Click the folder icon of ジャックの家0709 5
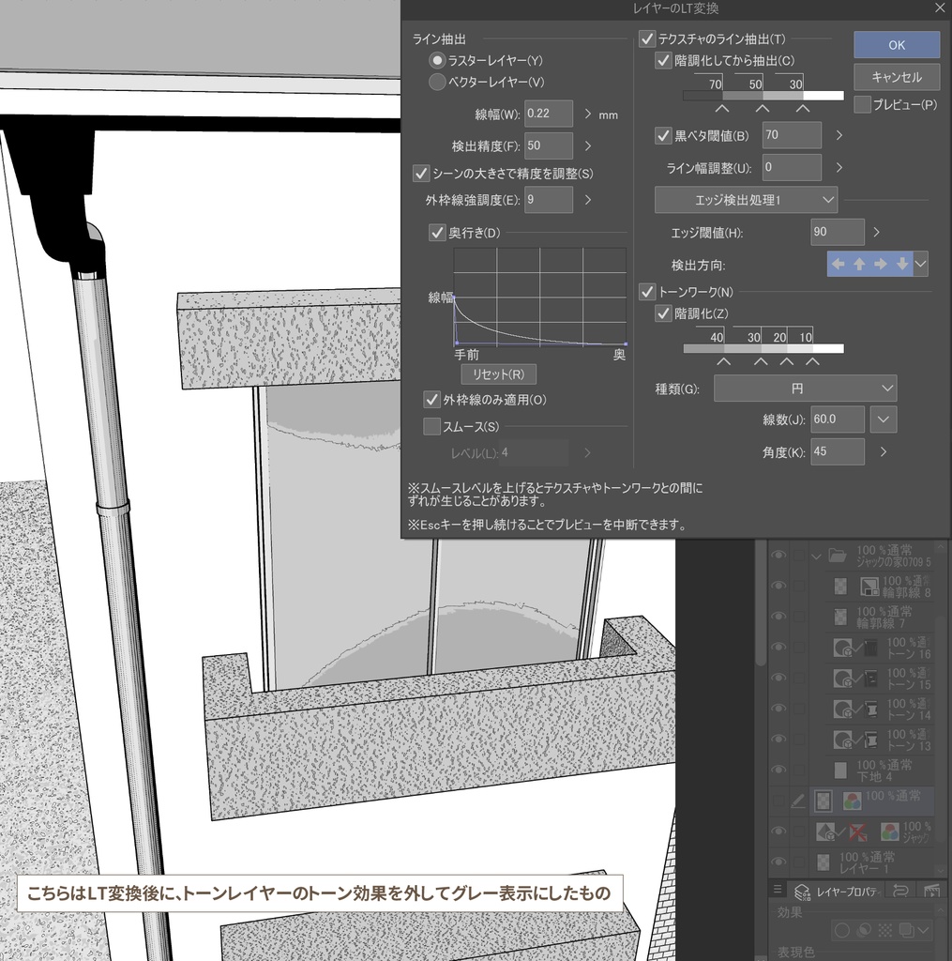Image resolution: width=952 pixels, height=961 pixels. tap(838, 556)
